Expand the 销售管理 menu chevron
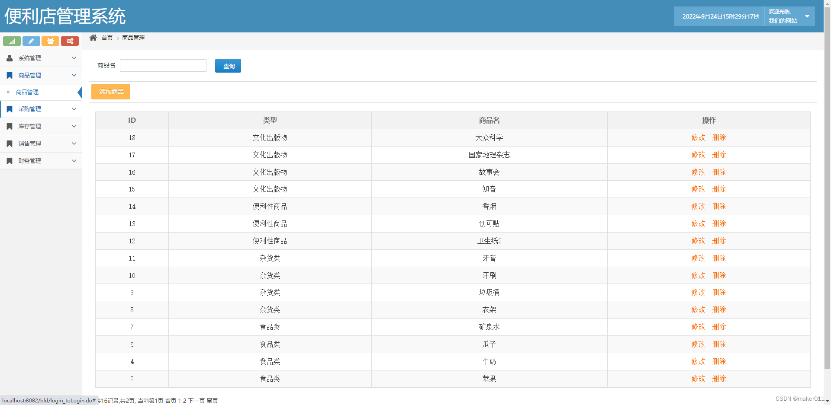Image resolution: width=831 pixels, height=405 pixels. tap(74, 144)
